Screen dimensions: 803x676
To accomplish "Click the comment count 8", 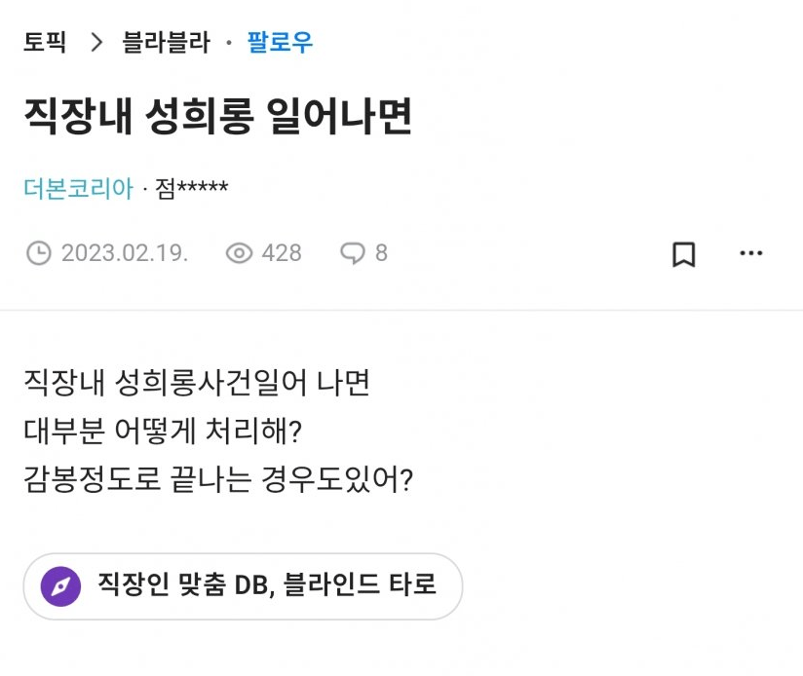I will coord(381,253).
